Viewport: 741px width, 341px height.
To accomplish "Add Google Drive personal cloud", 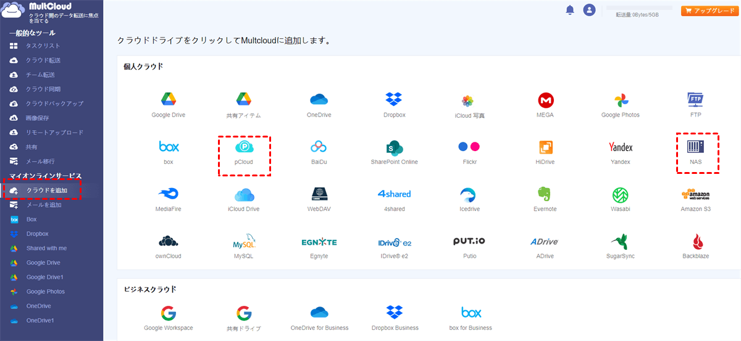I will tap(169, 105).
